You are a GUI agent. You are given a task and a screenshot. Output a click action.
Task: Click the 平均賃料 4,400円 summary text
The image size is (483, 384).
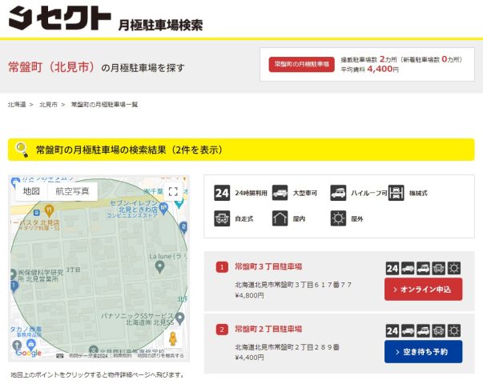[x=369, y=70]
